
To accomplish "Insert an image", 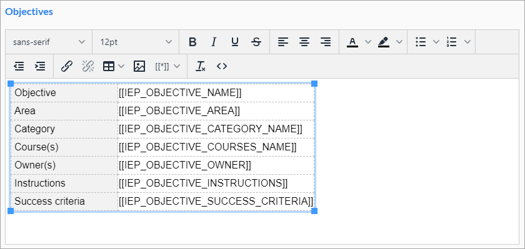I will pyautogui.click(x=139, y=67).
